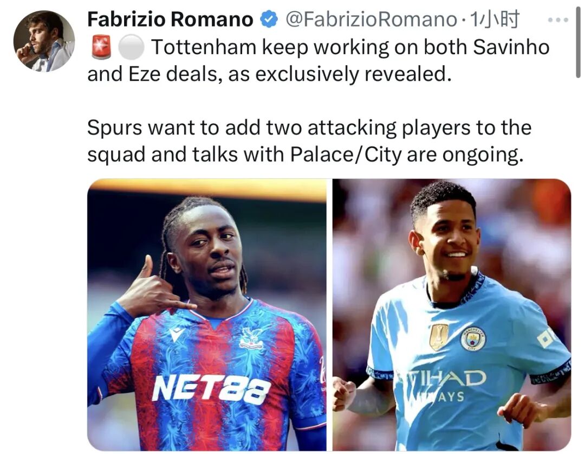Open the @FabrizioRomano handle link
The image size is (585, 454).
pyautogui.click(x=371, y=20)
